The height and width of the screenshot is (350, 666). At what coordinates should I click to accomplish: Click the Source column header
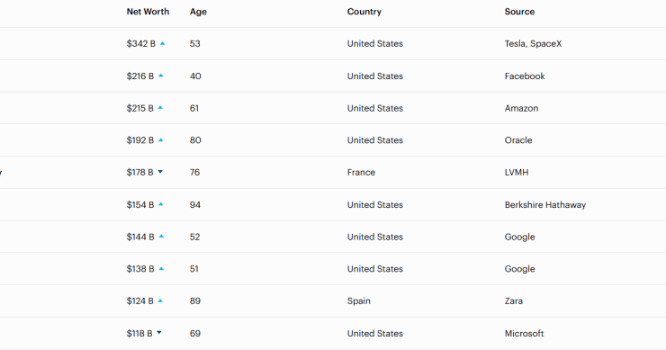point(519,12)
